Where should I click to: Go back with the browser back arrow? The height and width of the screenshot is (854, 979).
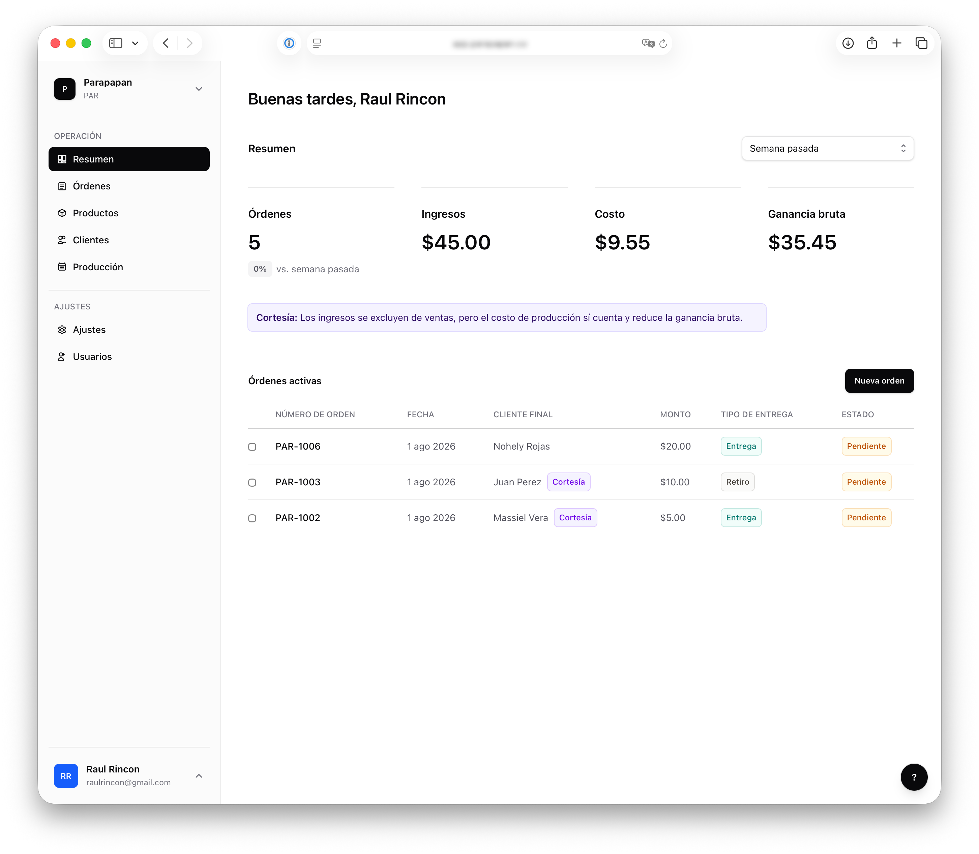pyautogui.click(x=166, y=43)
